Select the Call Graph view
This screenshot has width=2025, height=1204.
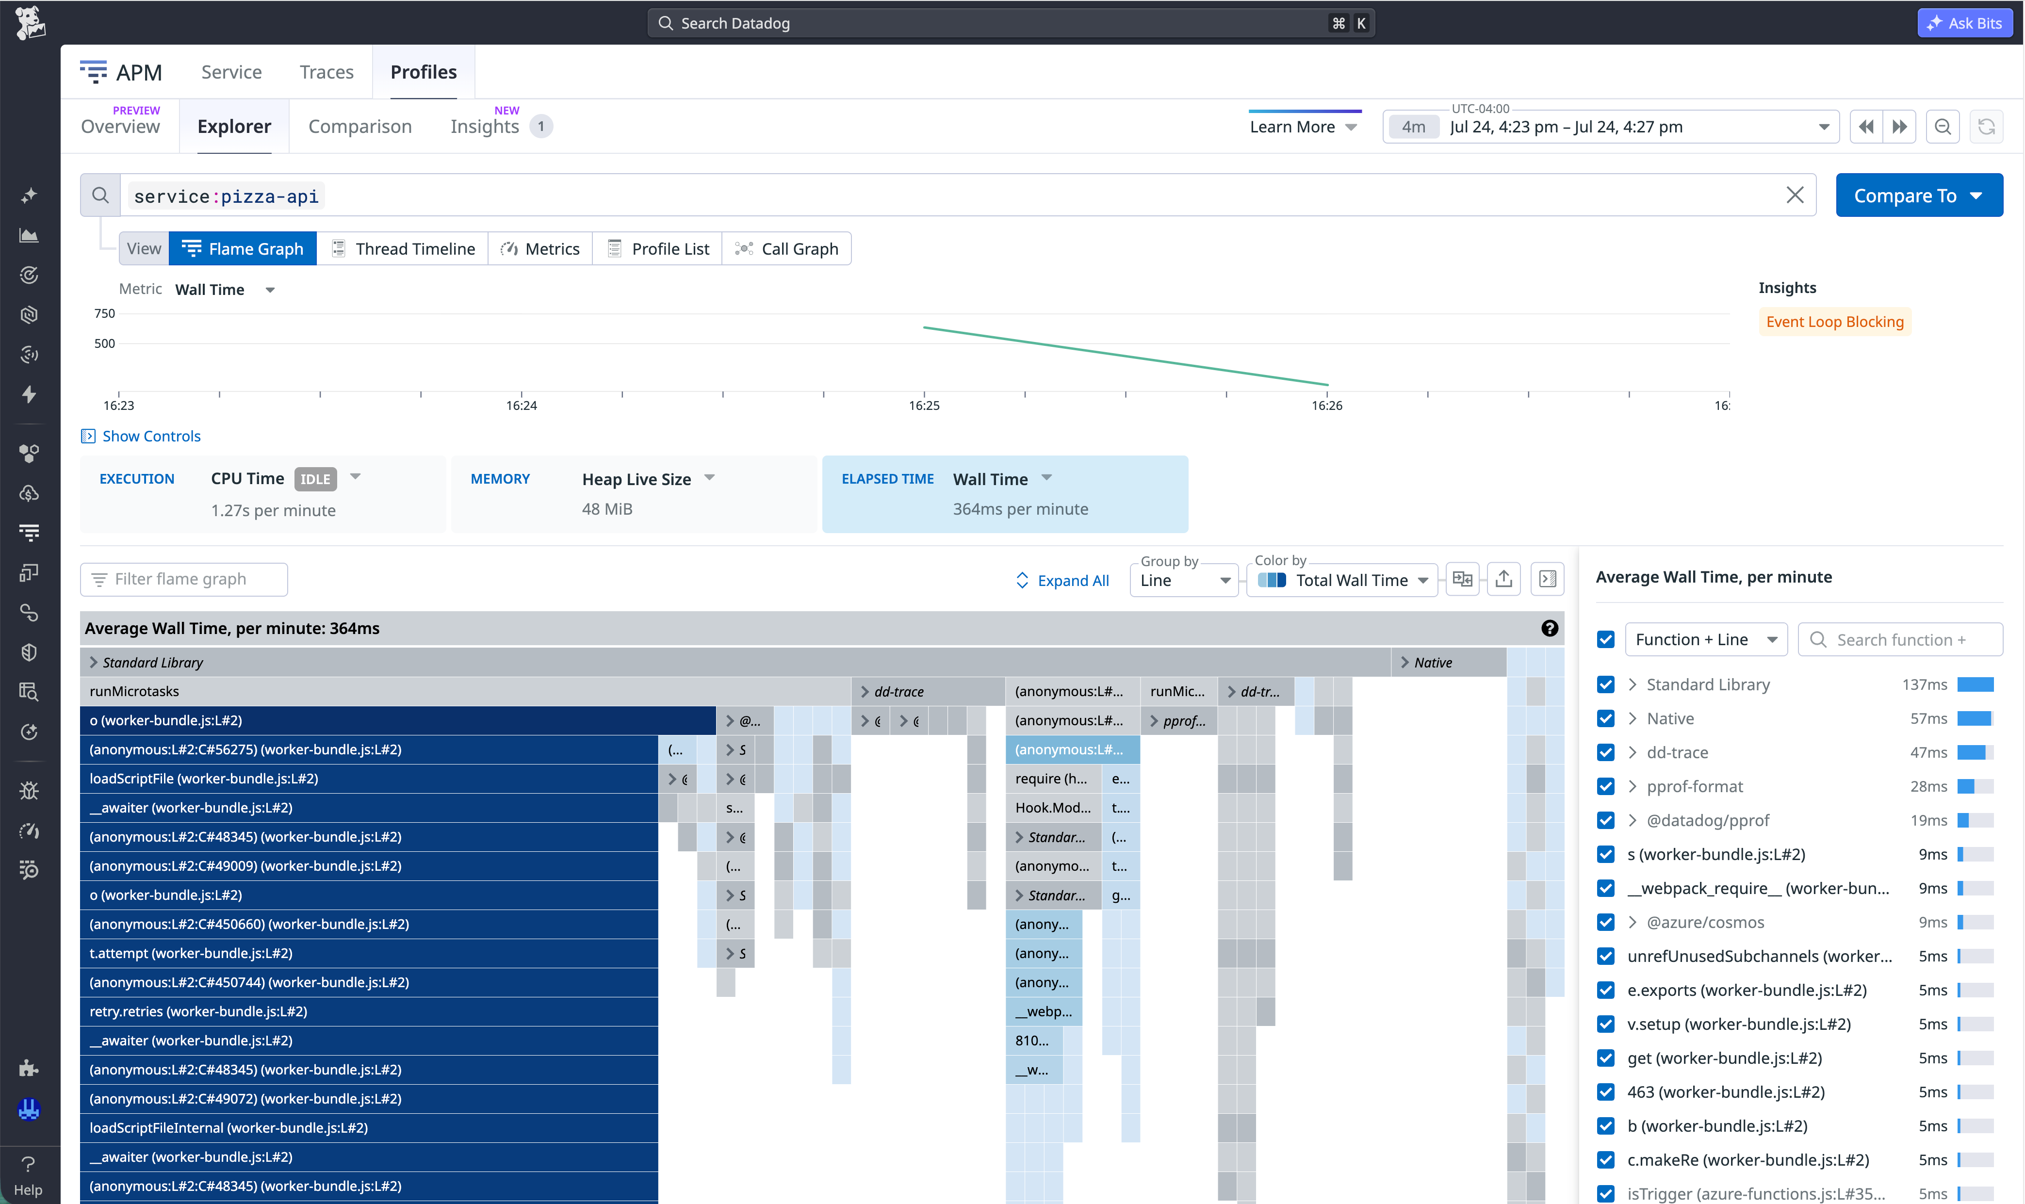point(786,248)
